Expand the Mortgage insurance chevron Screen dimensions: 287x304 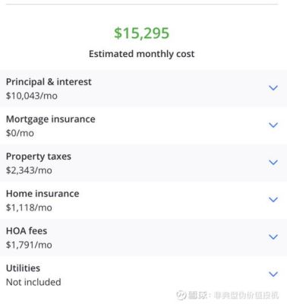point(273,125)
